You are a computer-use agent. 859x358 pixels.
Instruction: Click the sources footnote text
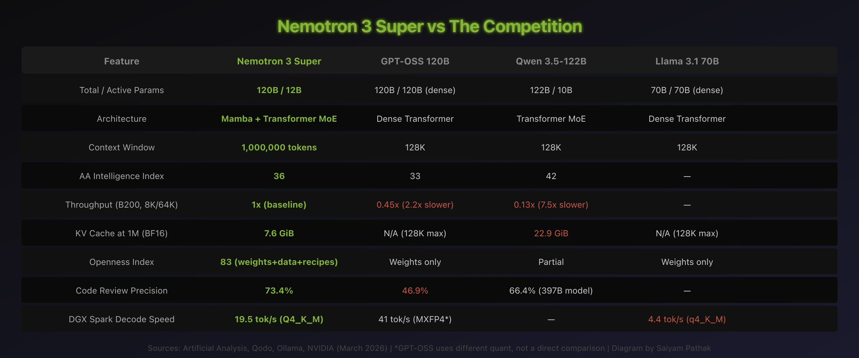pos(429,348)
